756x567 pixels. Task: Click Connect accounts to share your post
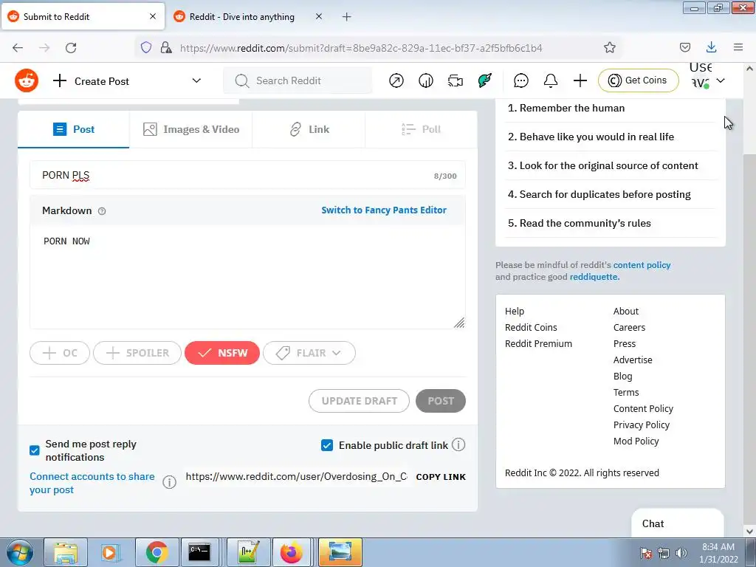pyautogui.click(x=92, y=483)
